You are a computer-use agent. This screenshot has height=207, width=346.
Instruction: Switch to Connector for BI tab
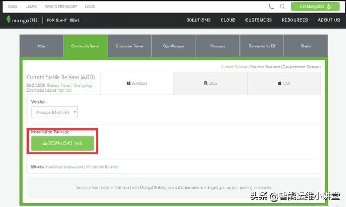pyautogui.click(x=262, y=46)
